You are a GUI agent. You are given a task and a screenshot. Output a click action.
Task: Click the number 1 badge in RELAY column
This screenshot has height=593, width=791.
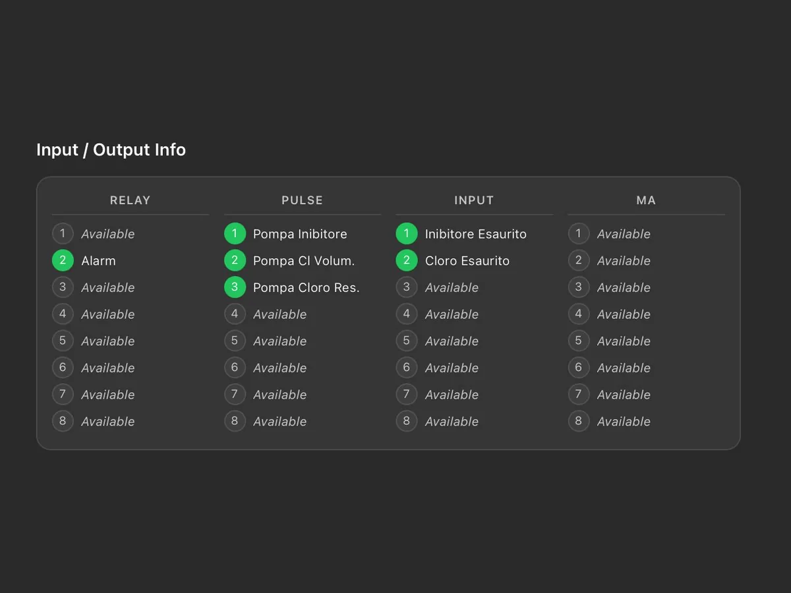pyautogui.click(x=63, y=233)
